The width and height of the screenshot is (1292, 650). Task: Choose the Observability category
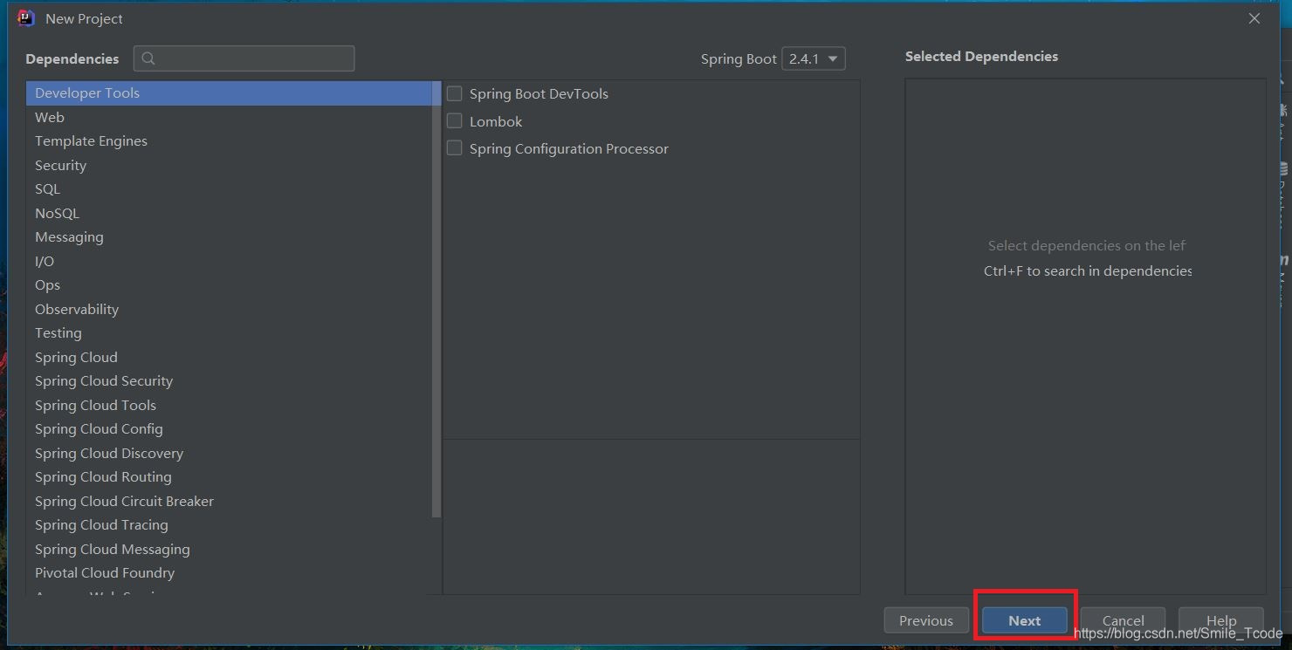point(229,309)
